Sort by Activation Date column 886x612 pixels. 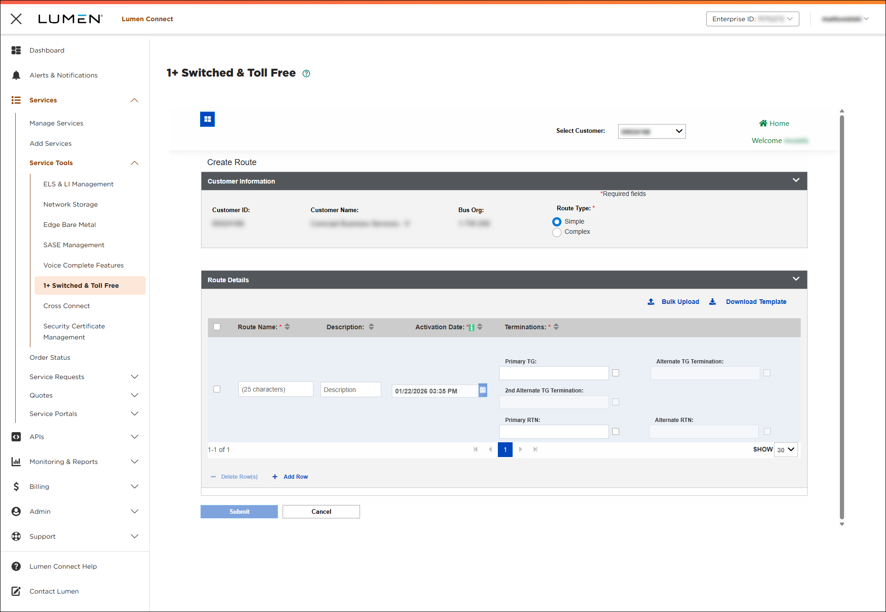pos(480,327)
